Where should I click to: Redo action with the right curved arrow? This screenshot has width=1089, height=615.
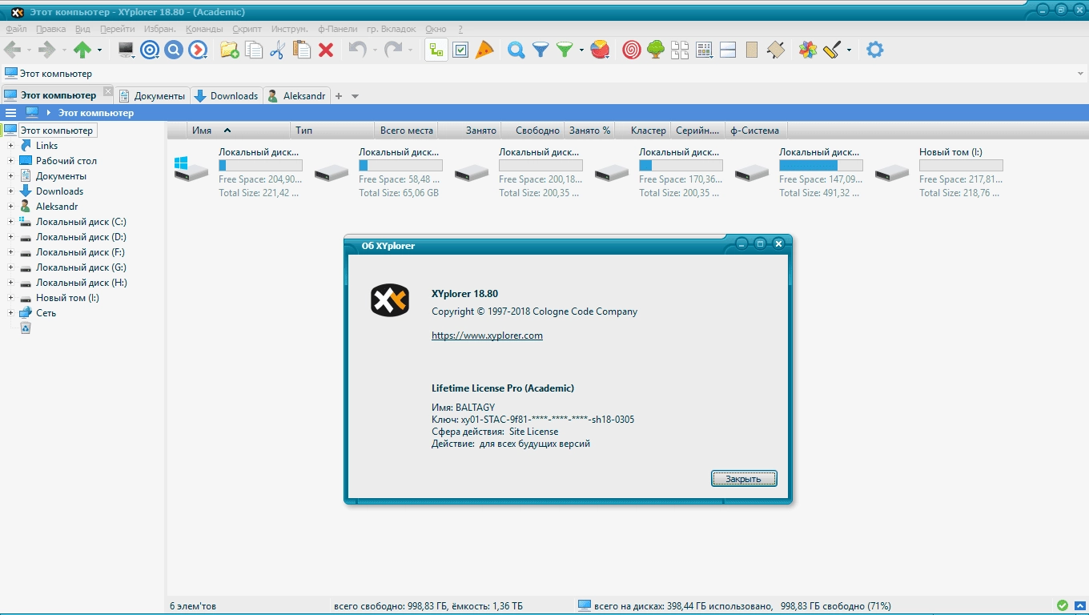pos(393,50)
